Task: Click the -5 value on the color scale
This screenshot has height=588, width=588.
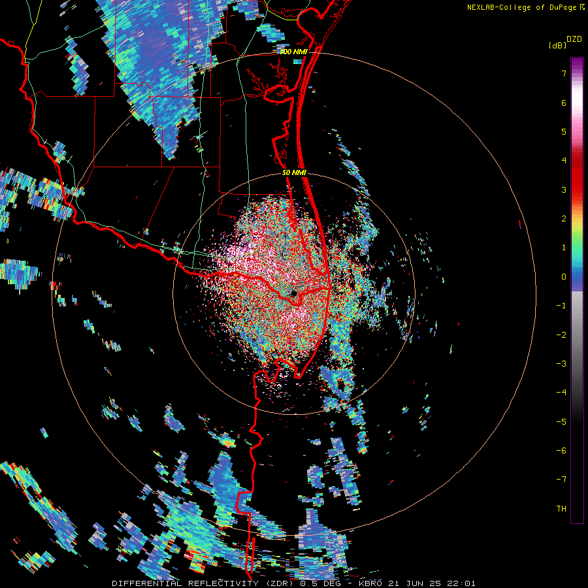Action: pos(561,422)
